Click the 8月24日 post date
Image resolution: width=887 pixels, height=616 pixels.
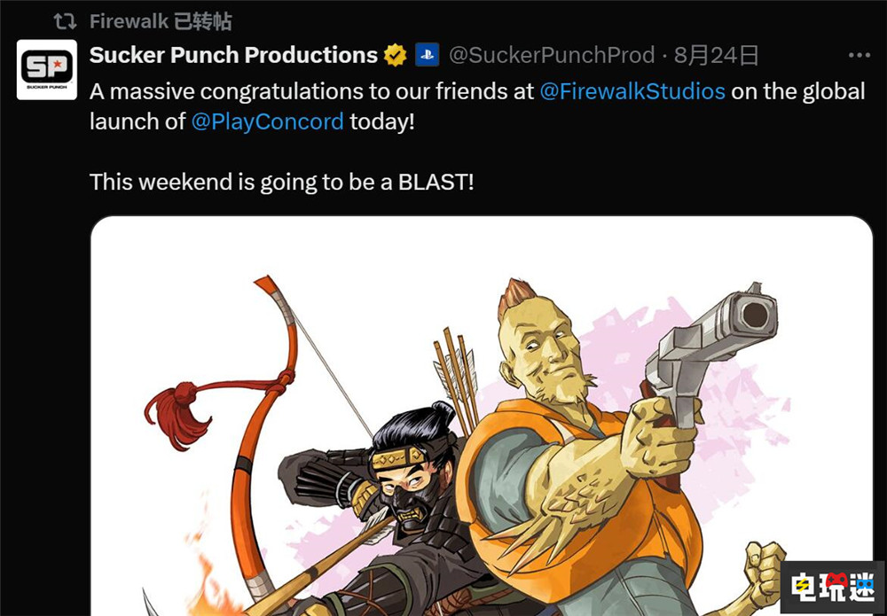pyautogui.click(x=716, y=55)
